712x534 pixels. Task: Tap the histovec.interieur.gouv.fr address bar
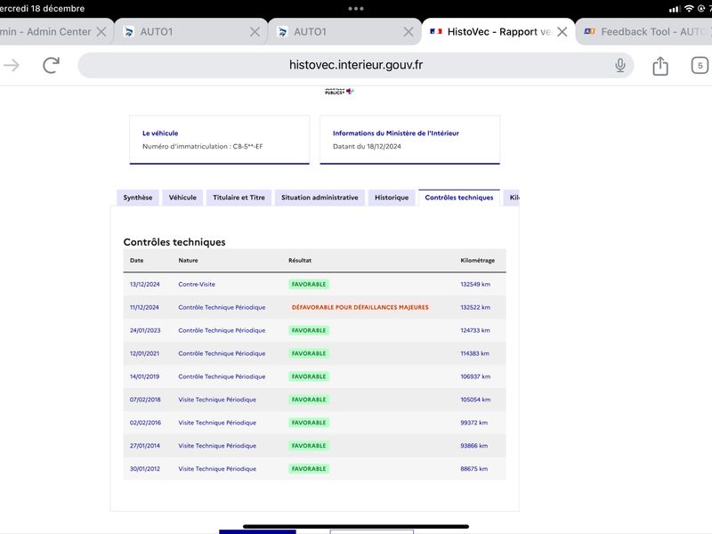click(355, 65)
